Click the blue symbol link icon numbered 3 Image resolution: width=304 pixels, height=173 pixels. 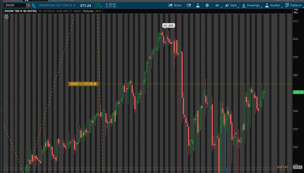(33, 5)
